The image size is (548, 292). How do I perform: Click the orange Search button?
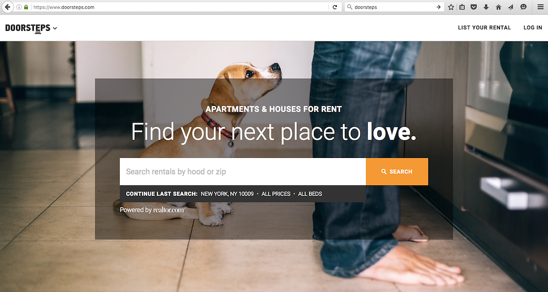tap(397, 172)
